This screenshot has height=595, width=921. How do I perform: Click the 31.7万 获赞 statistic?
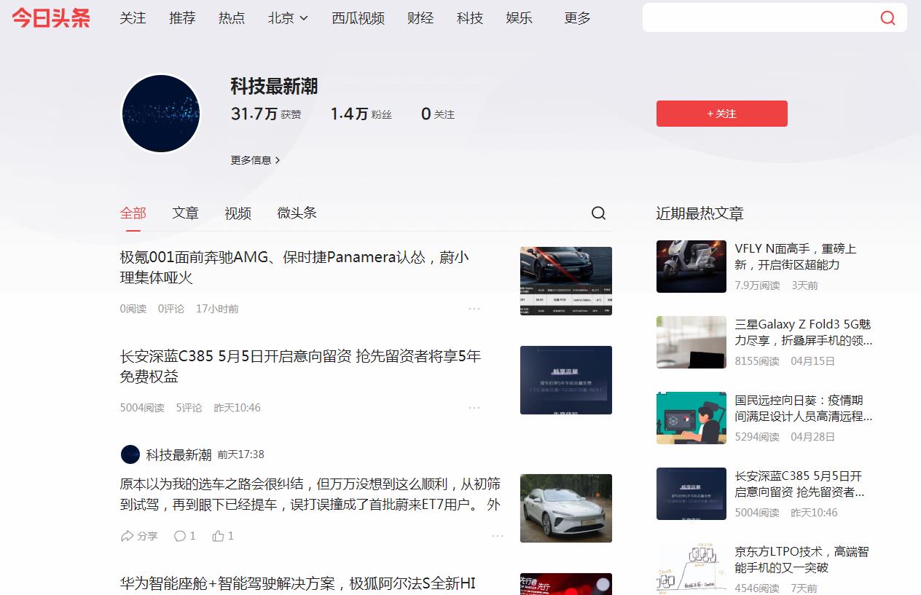tap(266, 114)
